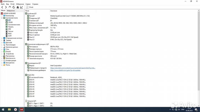Image resolution: width=200 pixels, height=112 pixels.
Task: Select Чипсет in the tree
Action: [x=11, y=31]
